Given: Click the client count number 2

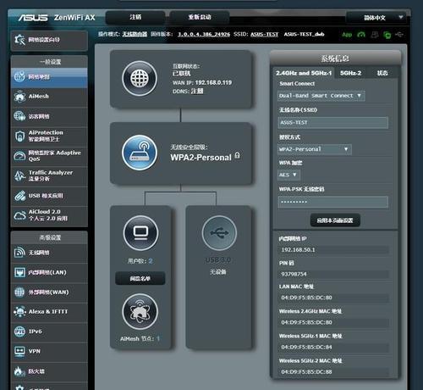Looking at the screenshot, I should (151, 261).
